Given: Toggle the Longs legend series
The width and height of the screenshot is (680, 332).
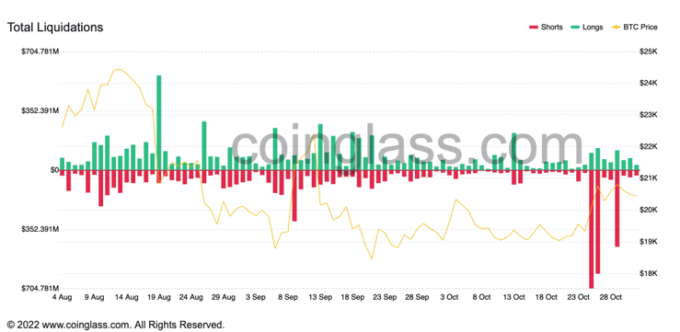Looking at the screenshot, I should click(x=586, y=28).
